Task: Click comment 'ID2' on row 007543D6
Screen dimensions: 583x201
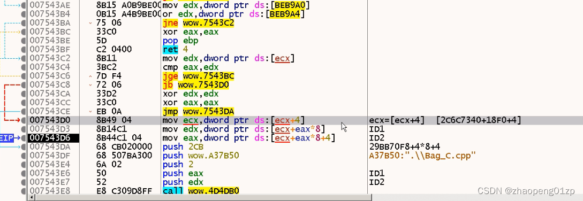Action: pyautogui.click(x=377, y=138)
